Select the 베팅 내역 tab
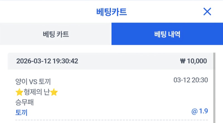 167,34
